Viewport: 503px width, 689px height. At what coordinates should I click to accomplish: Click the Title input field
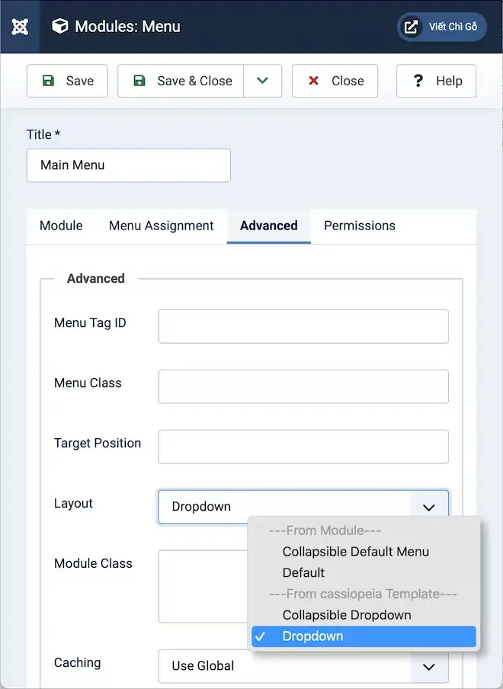[128, 165]
